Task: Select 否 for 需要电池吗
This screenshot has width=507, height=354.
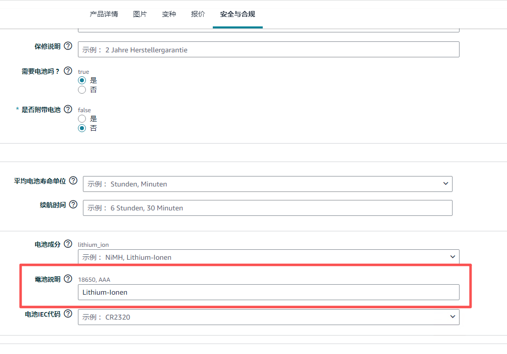Action: click(82, 90)
